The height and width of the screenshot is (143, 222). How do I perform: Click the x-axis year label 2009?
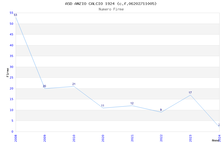click(x=45, y=138)
